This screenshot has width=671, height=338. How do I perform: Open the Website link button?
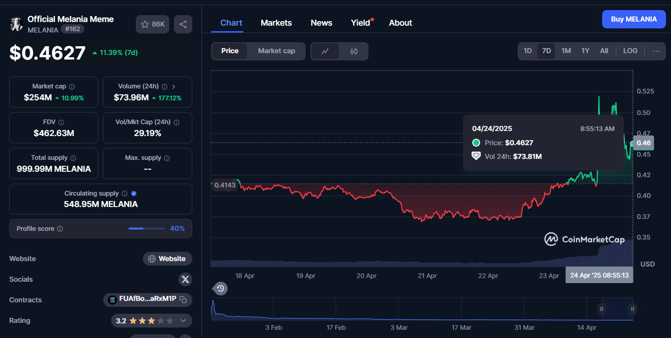167,259
